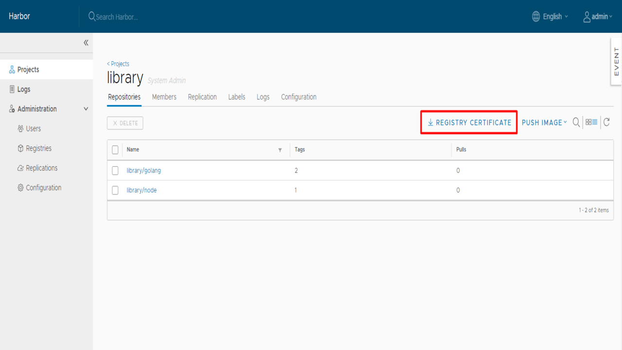622x350 pixels.
Task: Switch between card and list view icon
Action: 591,122
